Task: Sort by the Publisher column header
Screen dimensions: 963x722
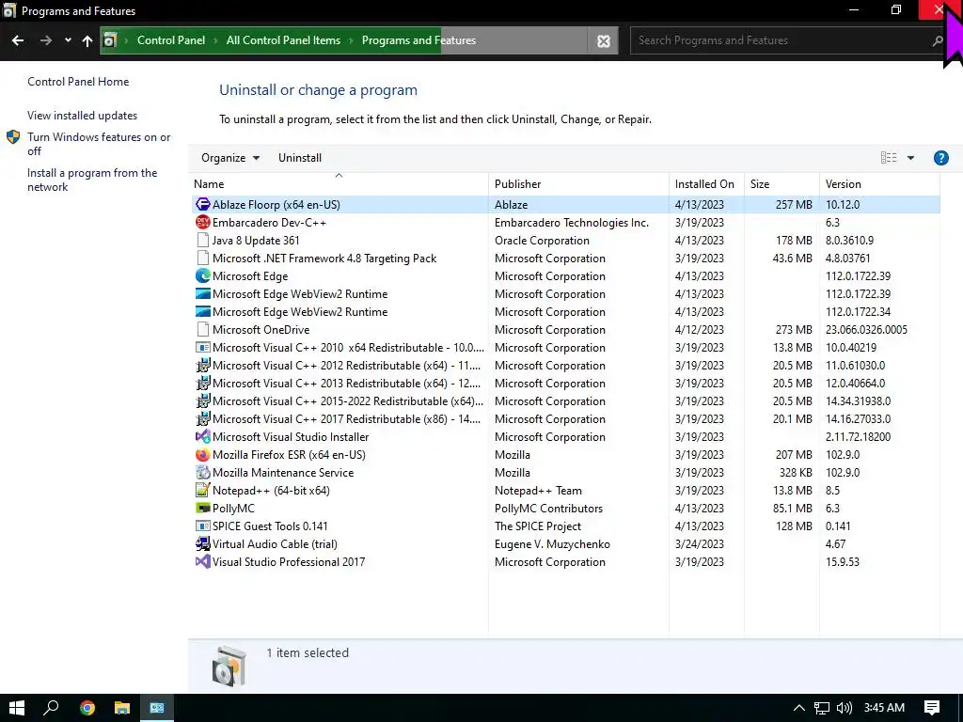Action: click(x=578, y=184)
